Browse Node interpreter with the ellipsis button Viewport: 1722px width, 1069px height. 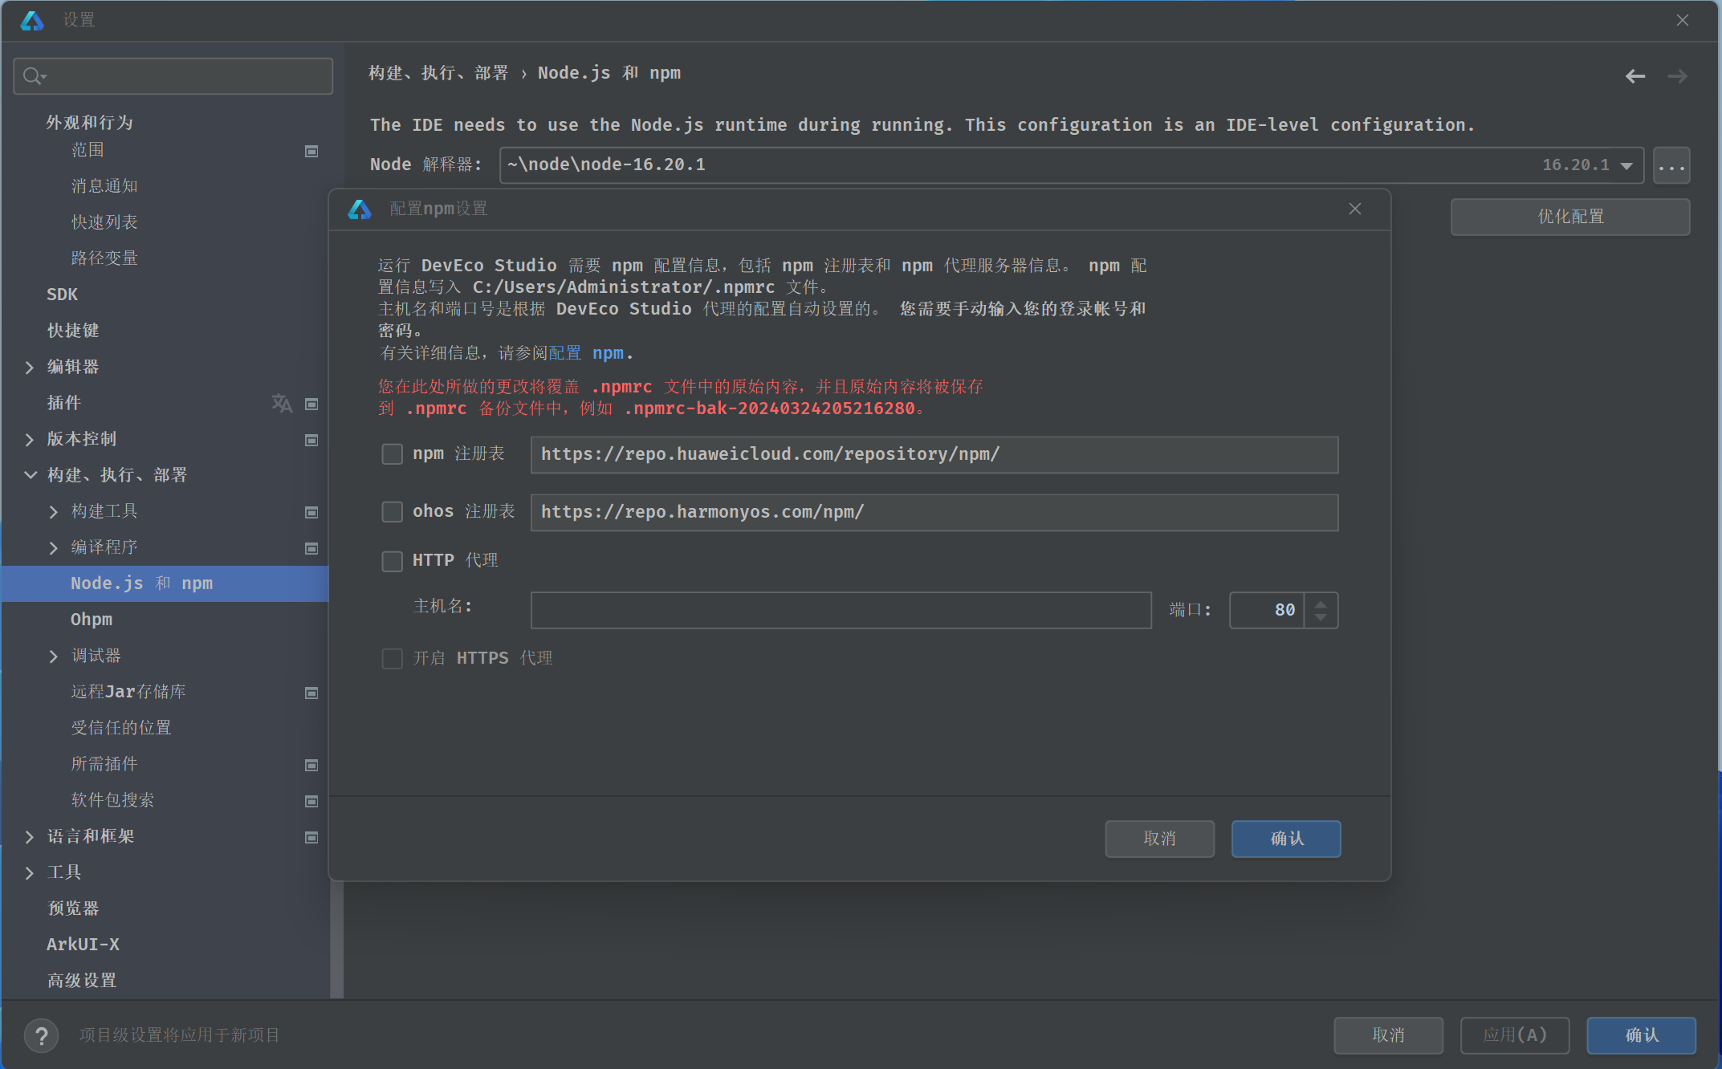click(x=1671, y=165)
